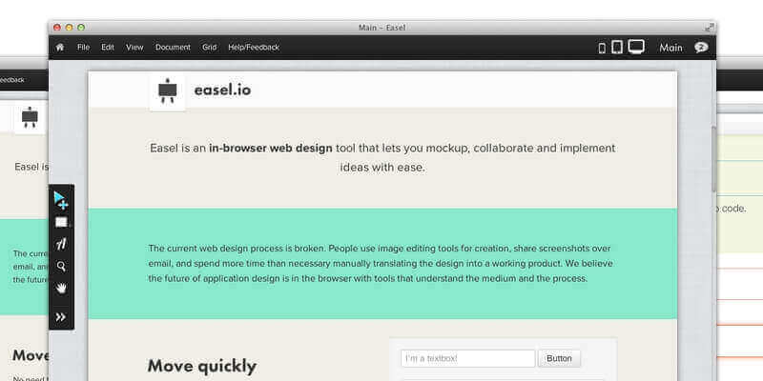The width and height of the screenshot is (763, 381).
Task: Switch to tablet device preview
Action: coord(617,47)
